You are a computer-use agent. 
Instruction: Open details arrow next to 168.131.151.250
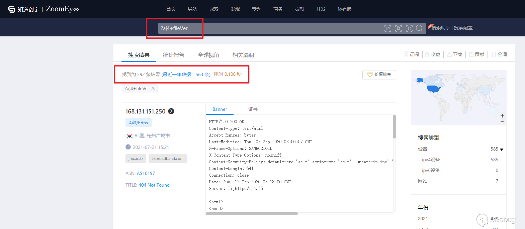(171, 111)
